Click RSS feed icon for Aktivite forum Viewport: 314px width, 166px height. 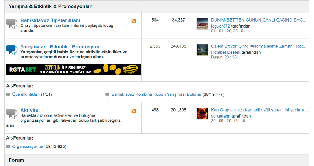pos(133,111)
